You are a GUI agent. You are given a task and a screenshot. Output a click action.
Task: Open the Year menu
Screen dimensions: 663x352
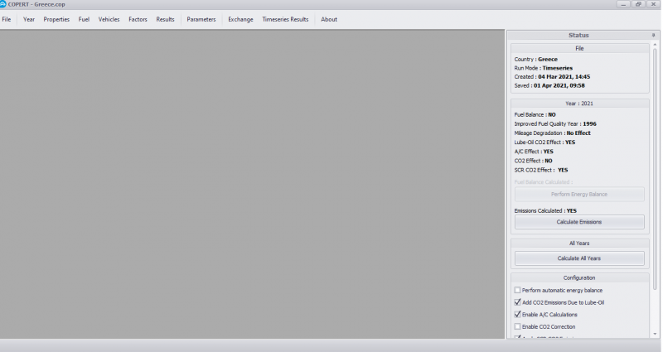pyautogui.click(x=29, y=19)
